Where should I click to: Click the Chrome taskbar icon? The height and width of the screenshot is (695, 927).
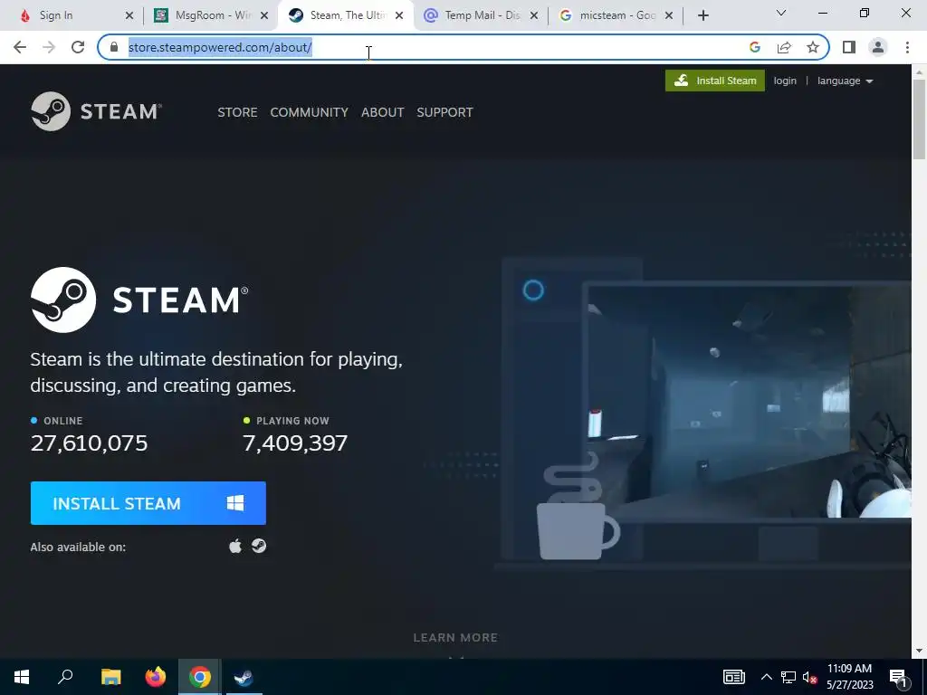point(200,677)
